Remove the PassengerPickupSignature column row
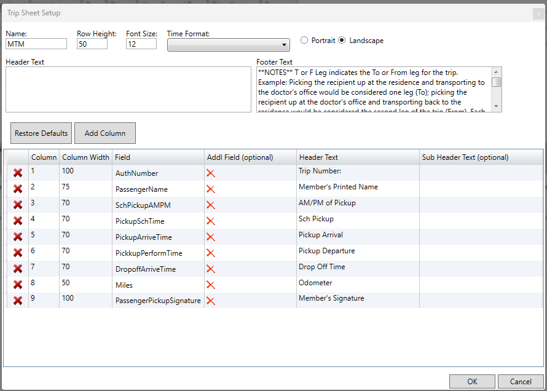This screenshot has width=547, height=391. click(18, 299)
